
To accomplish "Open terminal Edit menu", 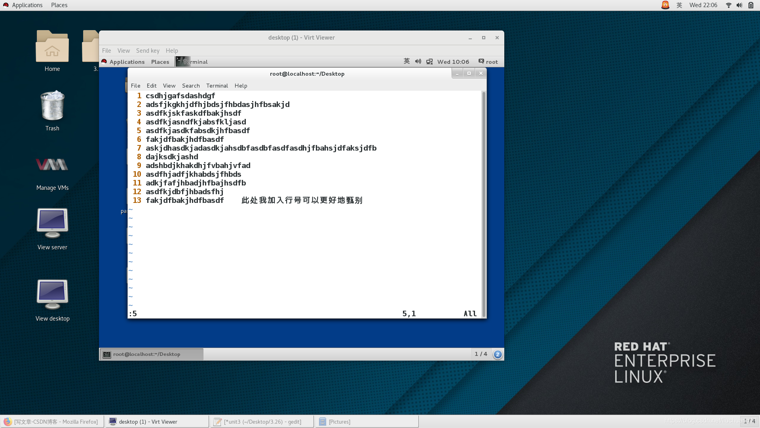I will [151, 86].
